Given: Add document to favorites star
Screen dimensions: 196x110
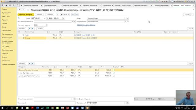Looking at the screenshot, I should 28,10.
